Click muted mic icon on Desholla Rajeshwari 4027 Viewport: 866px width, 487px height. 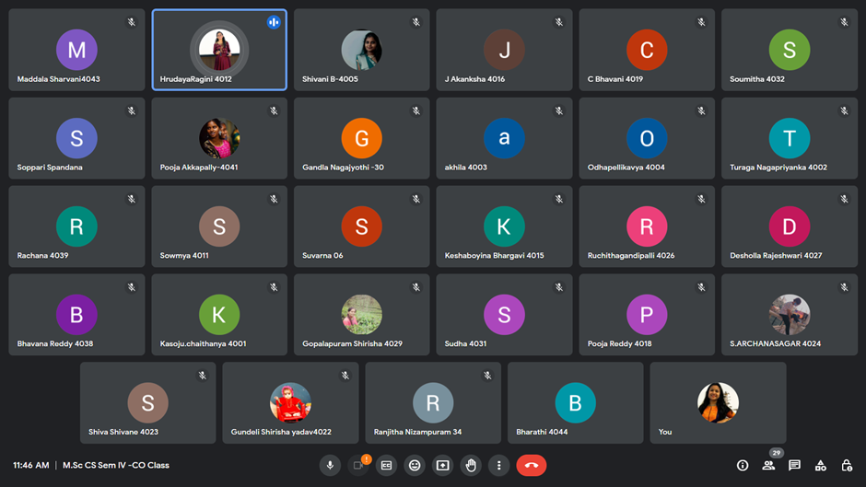[x=844, y=199]
